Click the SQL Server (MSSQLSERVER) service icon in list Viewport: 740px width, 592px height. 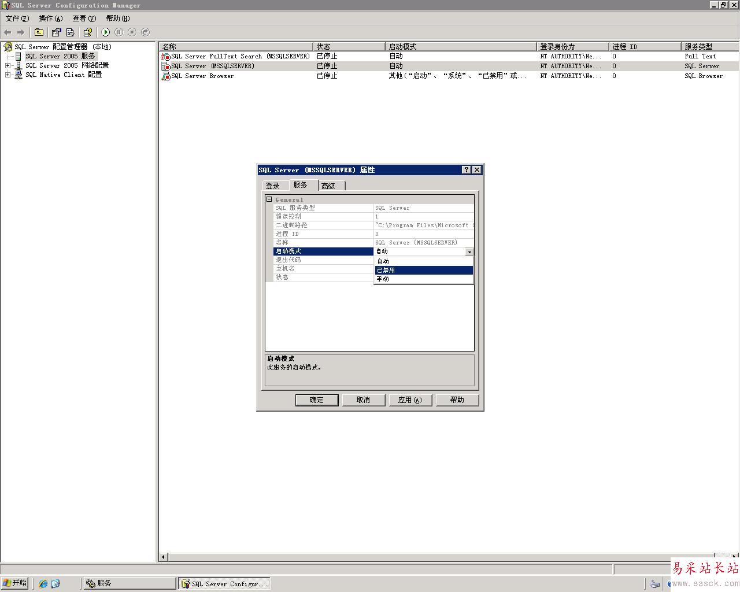(166, 66)
